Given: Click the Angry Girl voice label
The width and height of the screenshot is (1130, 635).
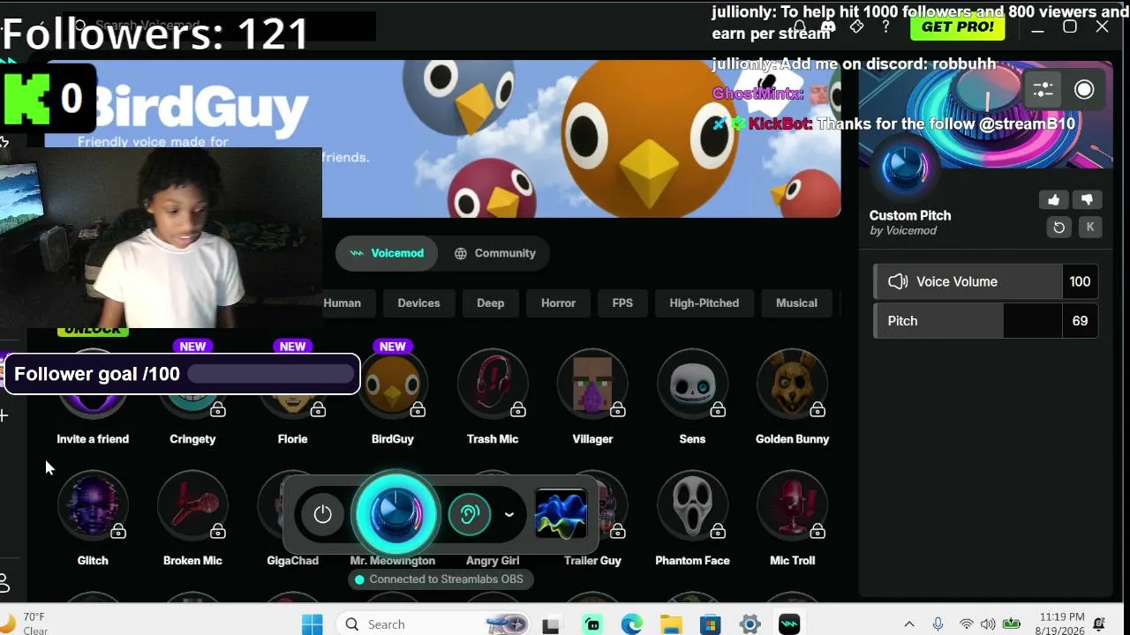Looking at the screenshot, I should pos(493,560).
